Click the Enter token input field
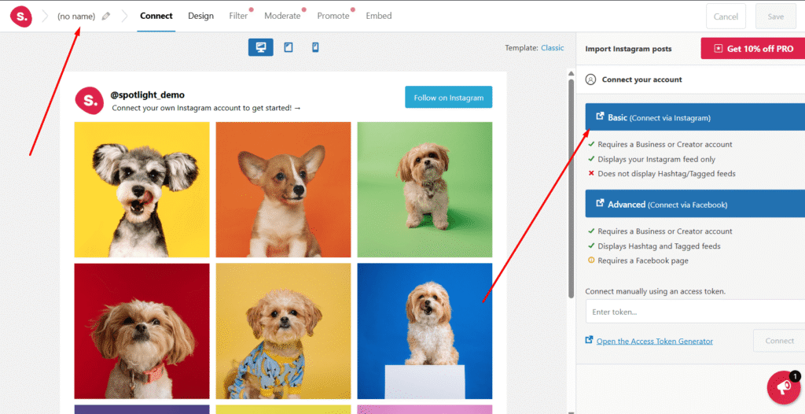Viewport: 805px width, 414px height. tap(695, 312)
